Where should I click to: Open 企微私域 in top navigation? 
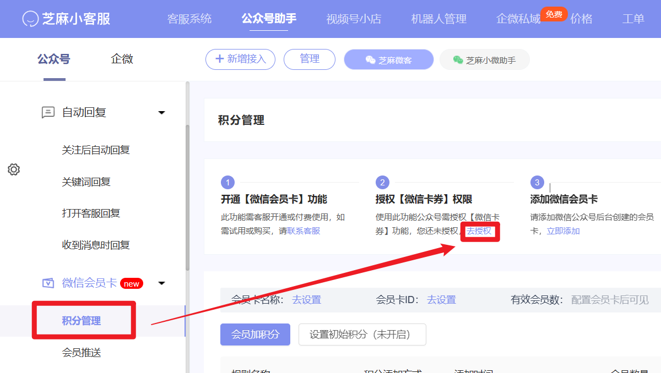tap(518, 19)
